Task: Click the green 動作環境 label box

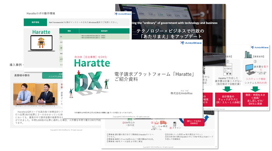Action: point(35,22)
